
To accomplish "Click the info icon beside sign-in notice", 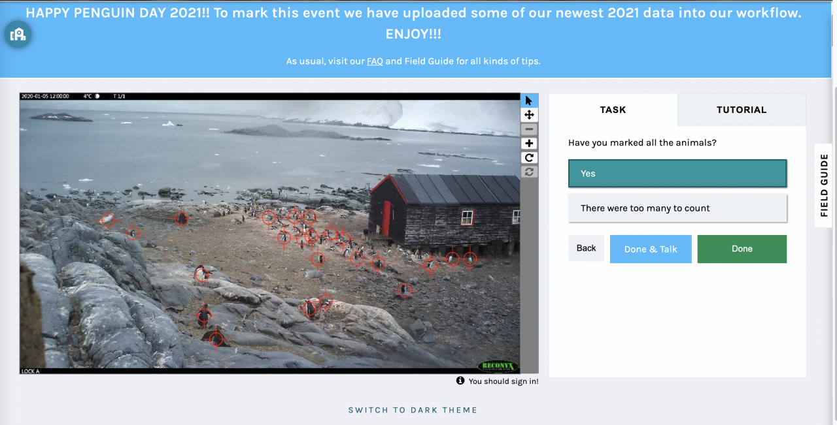I will pyautogui.click(x=460, y=381).
